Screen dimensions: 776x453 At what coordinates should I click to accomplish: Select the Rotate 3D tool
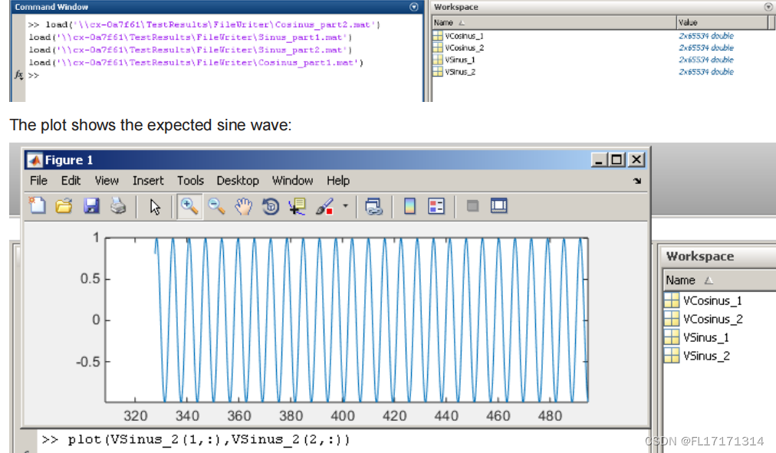[x=271, y=206]
